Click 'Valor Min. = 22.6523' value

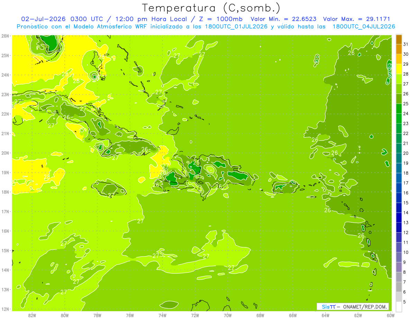point(283,19)
